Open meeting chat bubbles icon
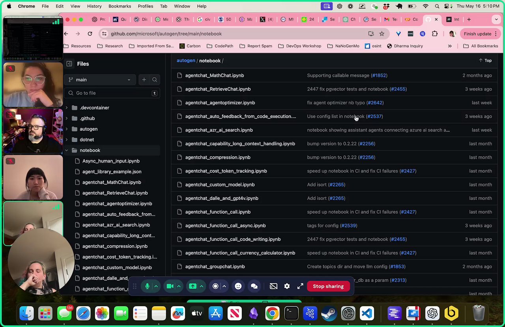Viewport: 505px width, 327px height. [x=254, y=286]
